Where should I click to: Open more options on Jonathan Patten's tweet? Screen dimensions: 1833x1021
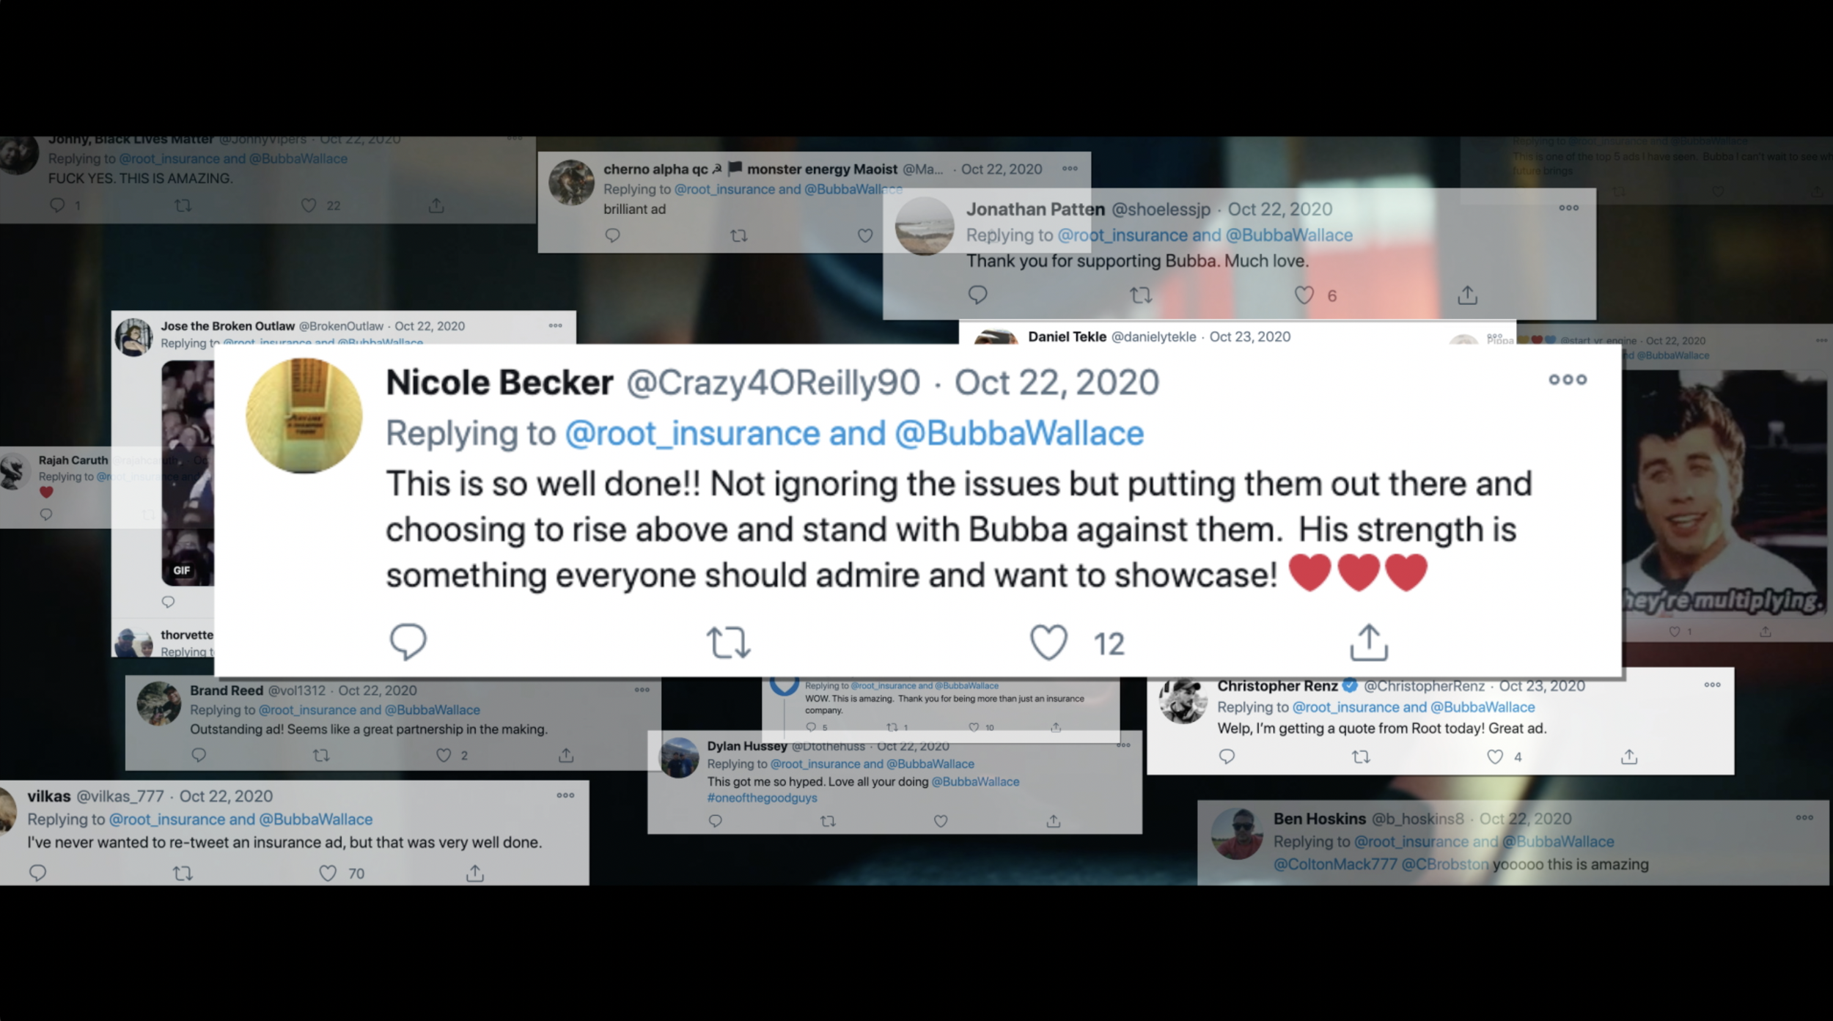point(1568,208)
